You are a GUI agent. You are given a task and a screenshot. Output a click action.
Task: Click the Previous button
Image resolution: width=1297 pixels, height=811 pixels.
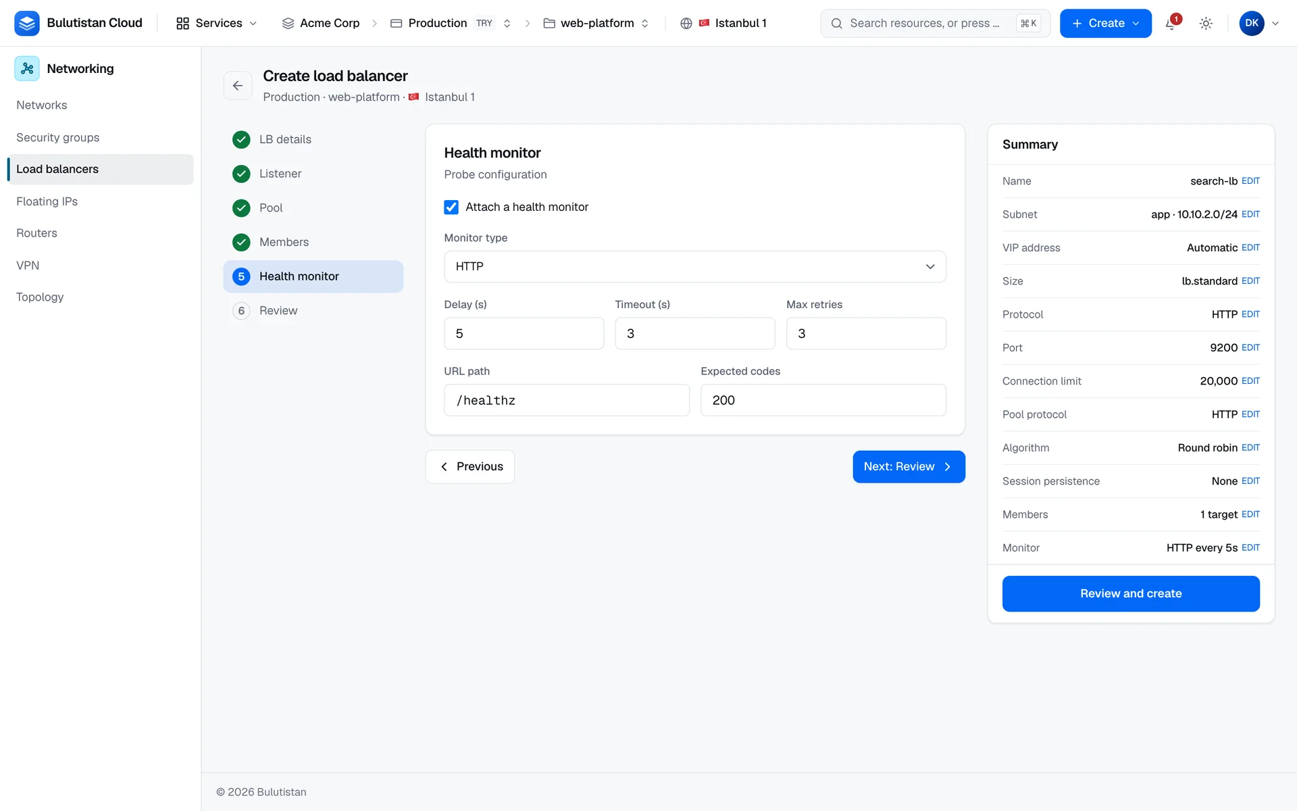coord(470,467)
